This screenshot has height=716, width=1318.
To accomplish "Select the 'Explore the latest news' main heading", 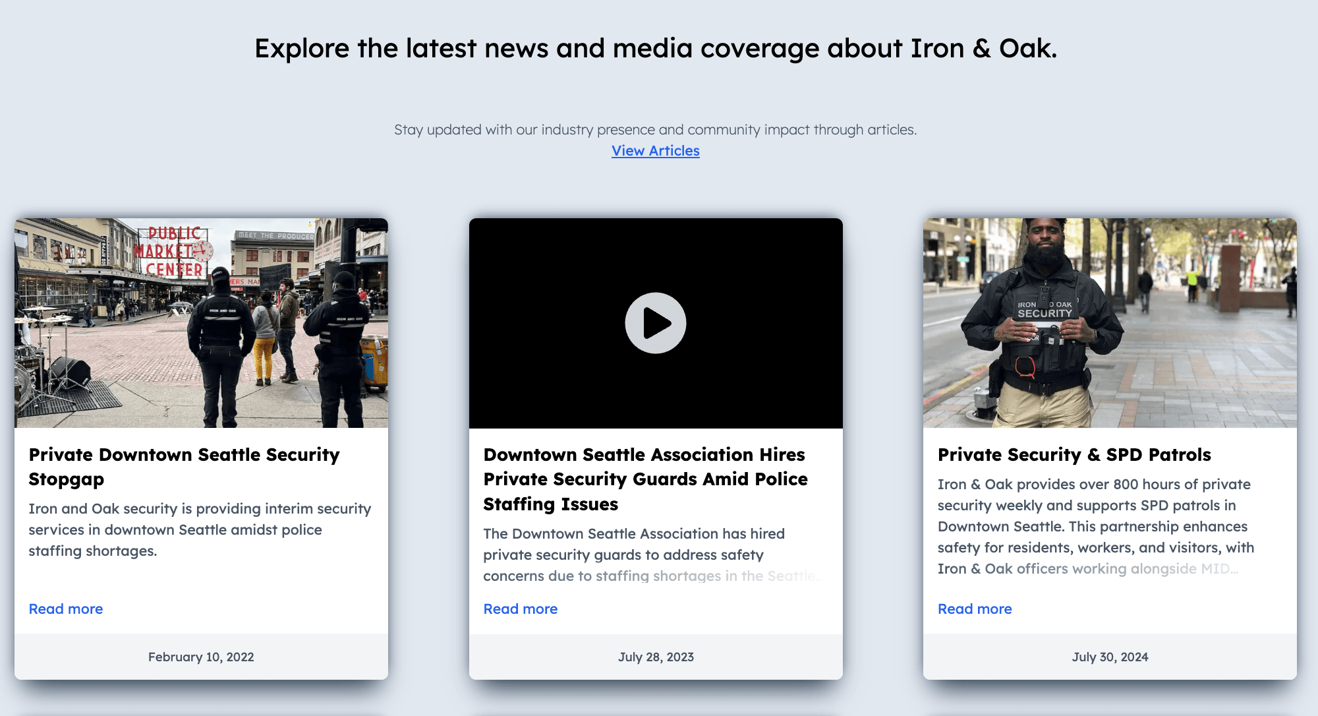I will pos(656,49).
